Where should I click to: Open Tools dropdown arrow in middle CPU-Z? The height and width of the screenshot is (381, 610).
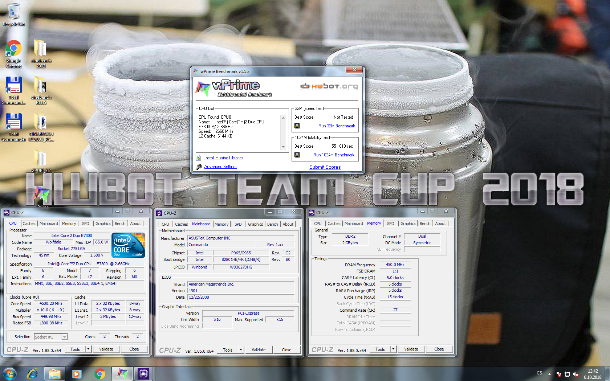point(241,350)
